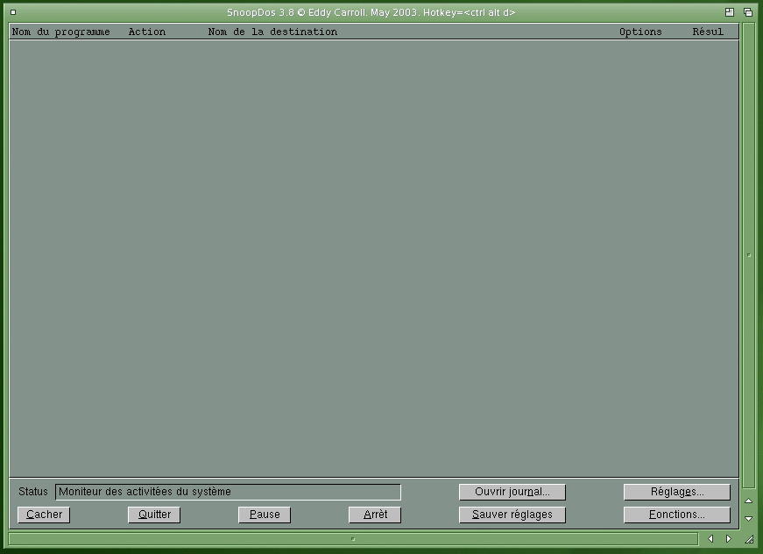Click the Quitter button
The width and height of the screenshot is (763, 554).
point(154,515)
